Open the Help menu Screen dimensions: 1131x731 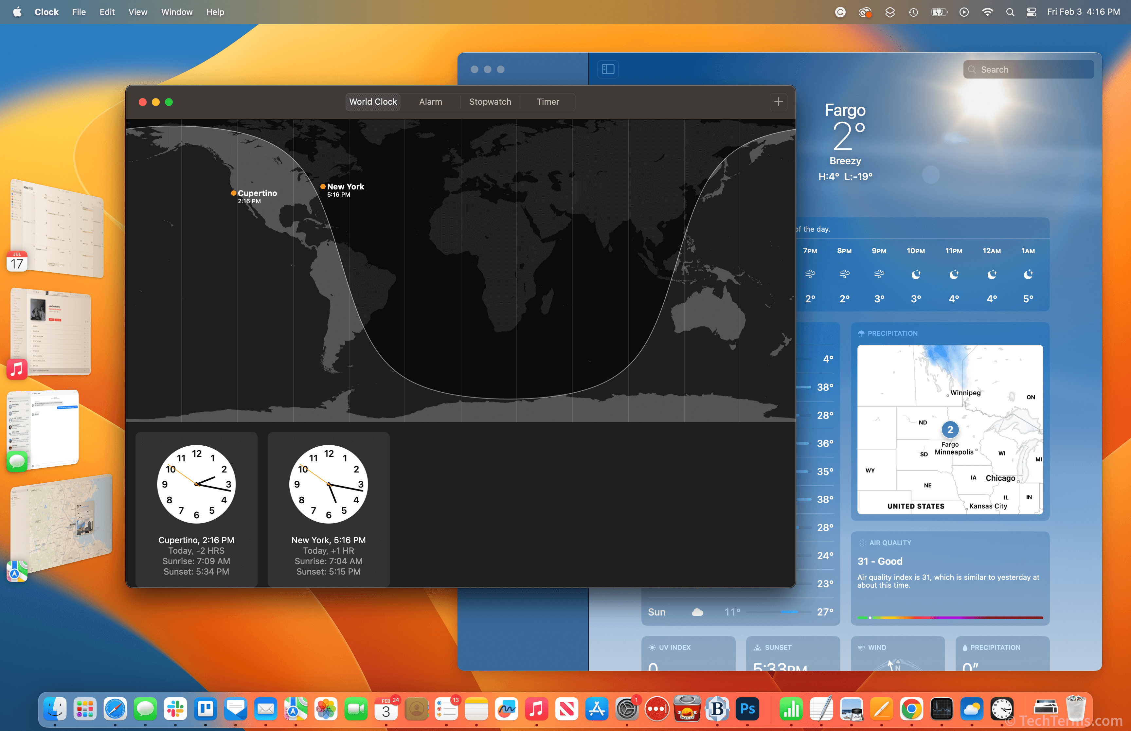coord(215,12)
